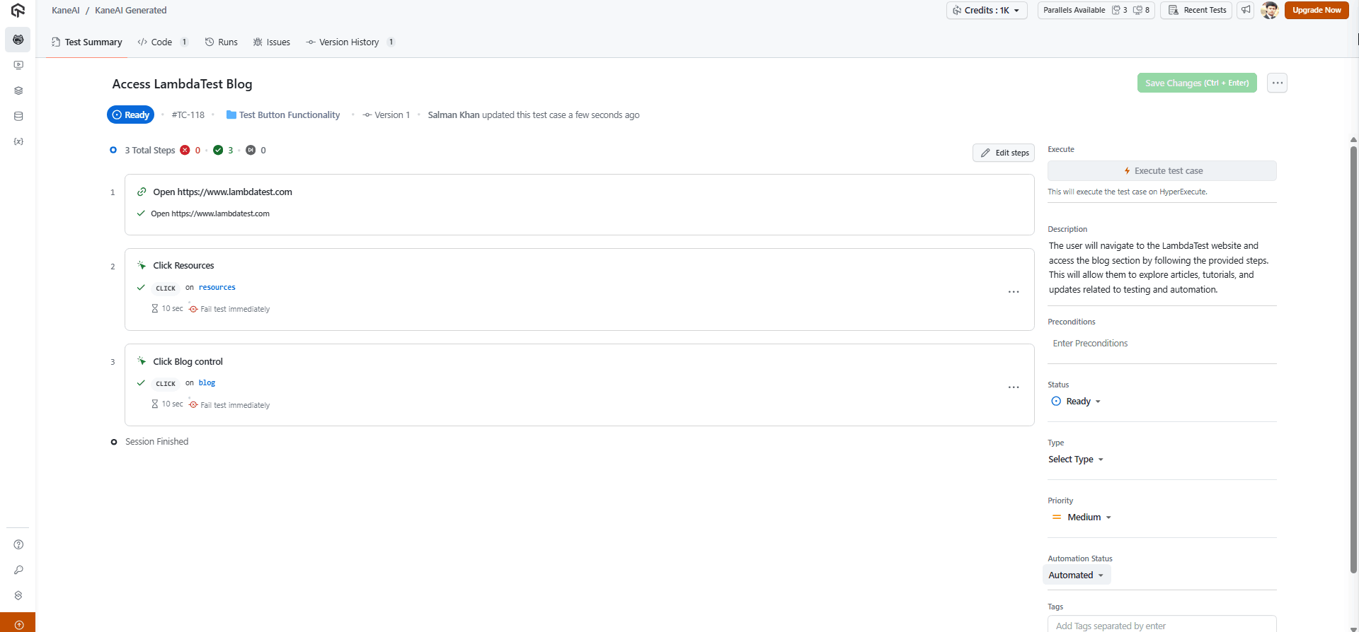Click the LambdaTest logo in sidebar
Image resolution: width=1359 pixels, height=632 pixels.
pyautogui.click(x=18, y=11)
